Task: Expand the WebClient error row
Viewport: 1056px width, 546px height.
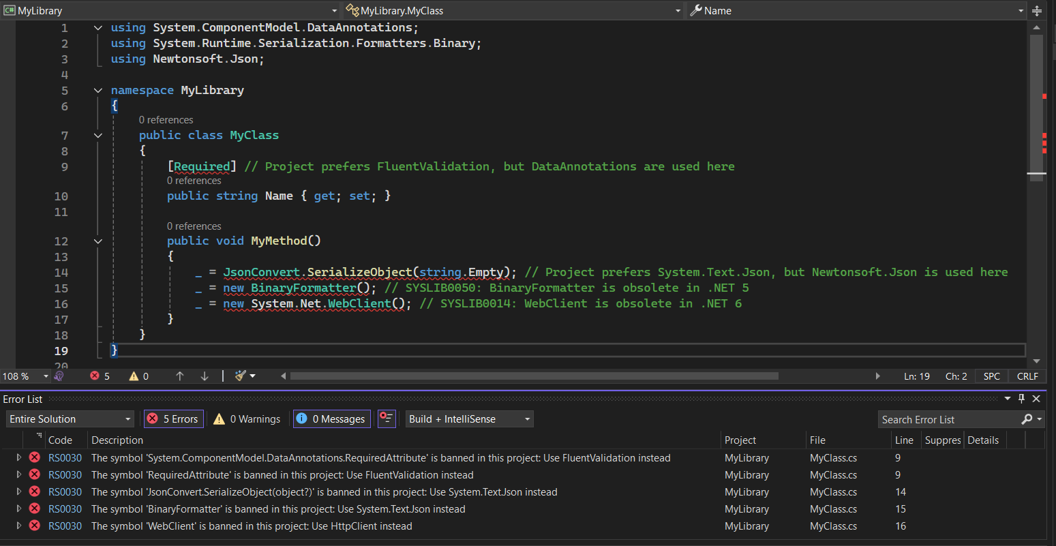Action: tap(19, 526)
